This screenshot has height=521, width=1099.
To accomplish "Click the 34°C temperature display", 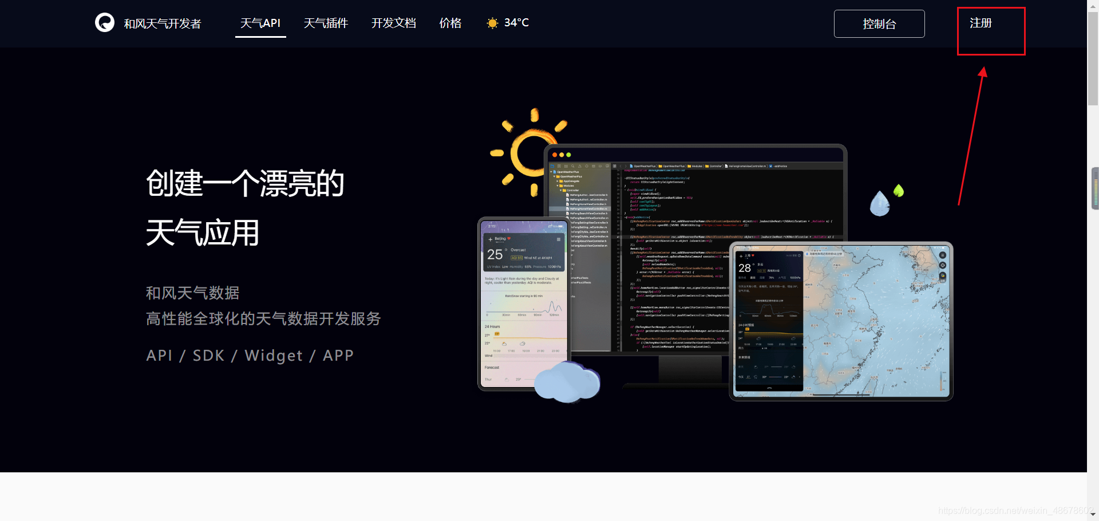I will pyautogui.click(x=516, y=22).
